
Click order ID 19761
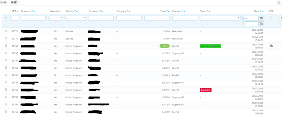click(15, 105)
